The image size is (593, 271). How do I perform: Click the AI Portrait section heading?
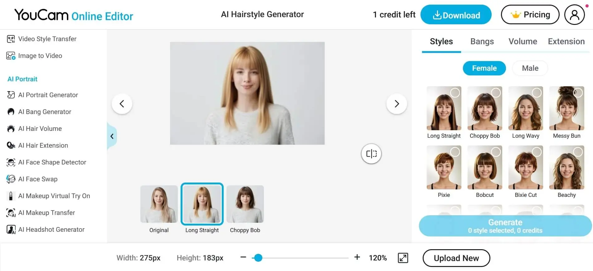click(22, 79)
